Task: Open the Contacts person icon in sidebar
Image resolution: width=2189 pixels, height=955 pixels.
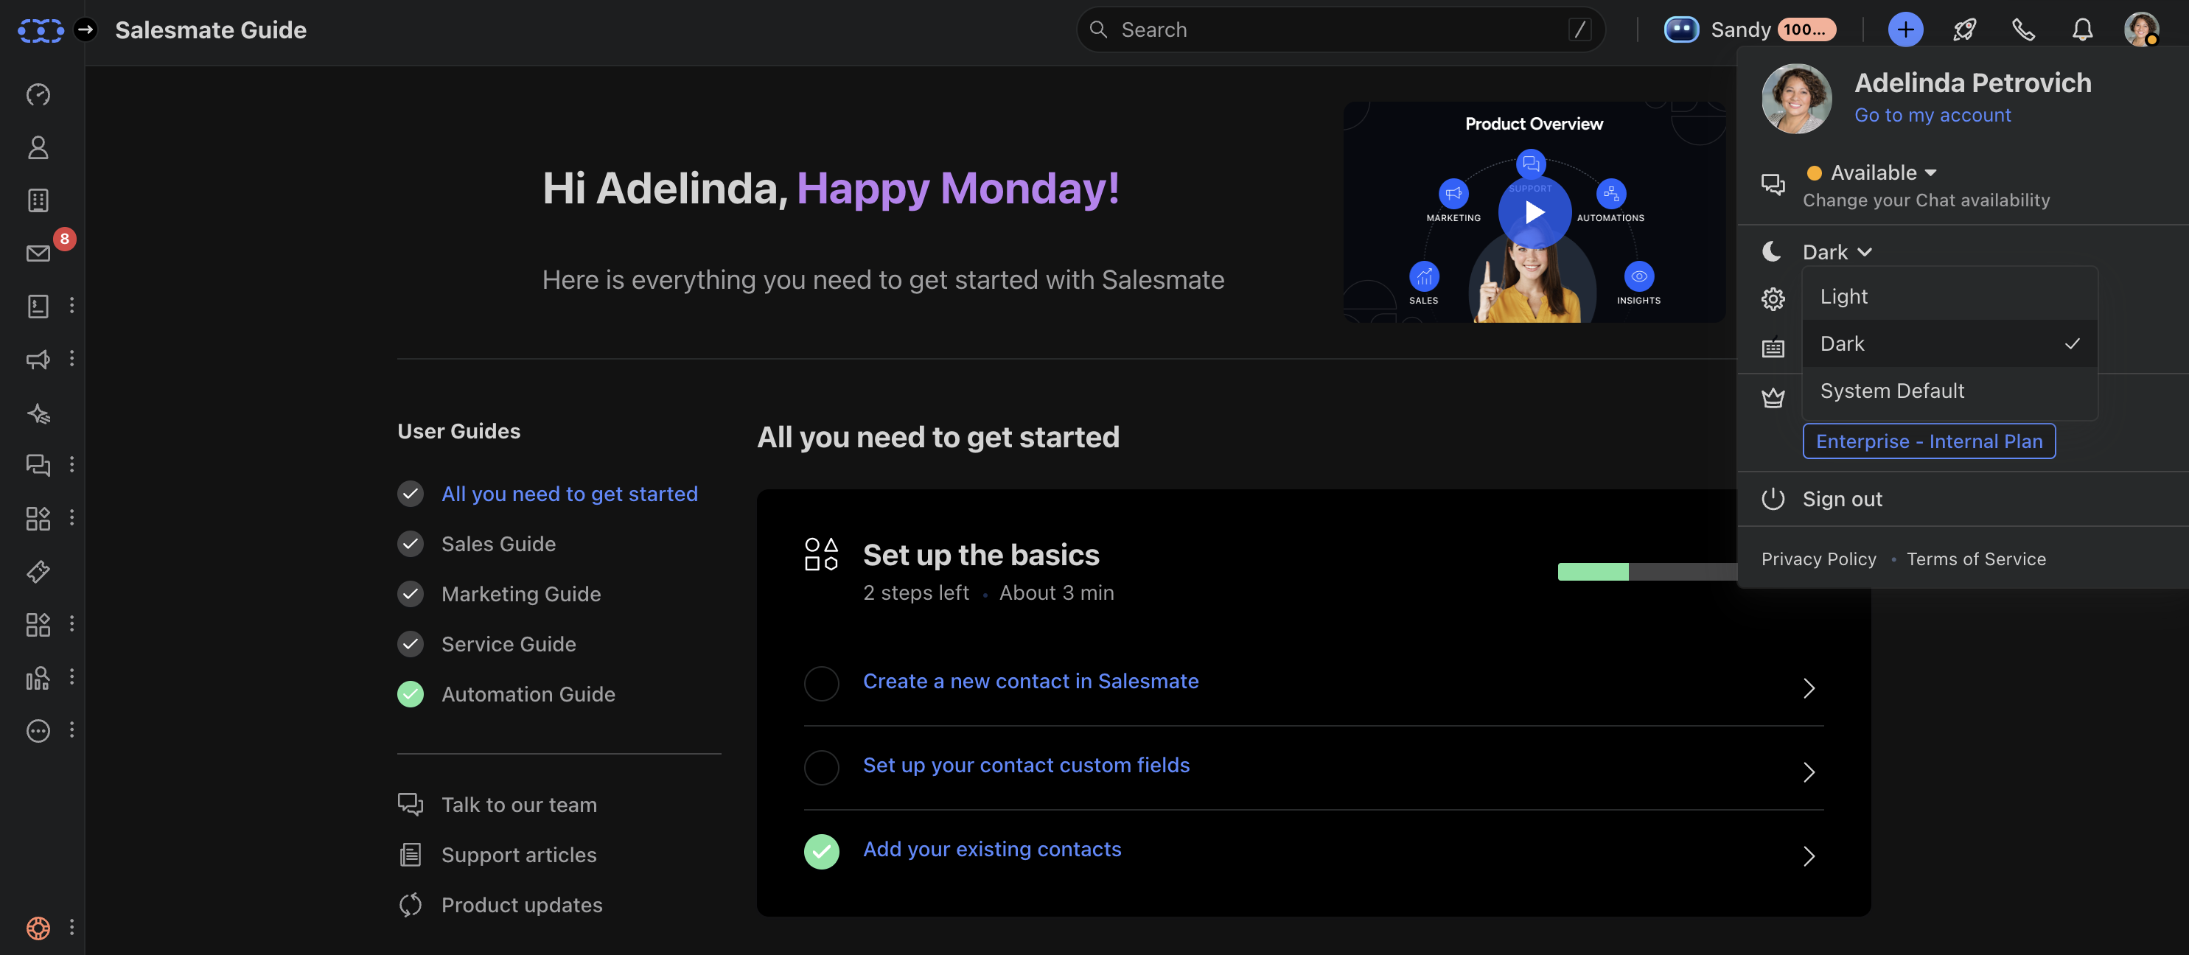Action: click(38, 148)
